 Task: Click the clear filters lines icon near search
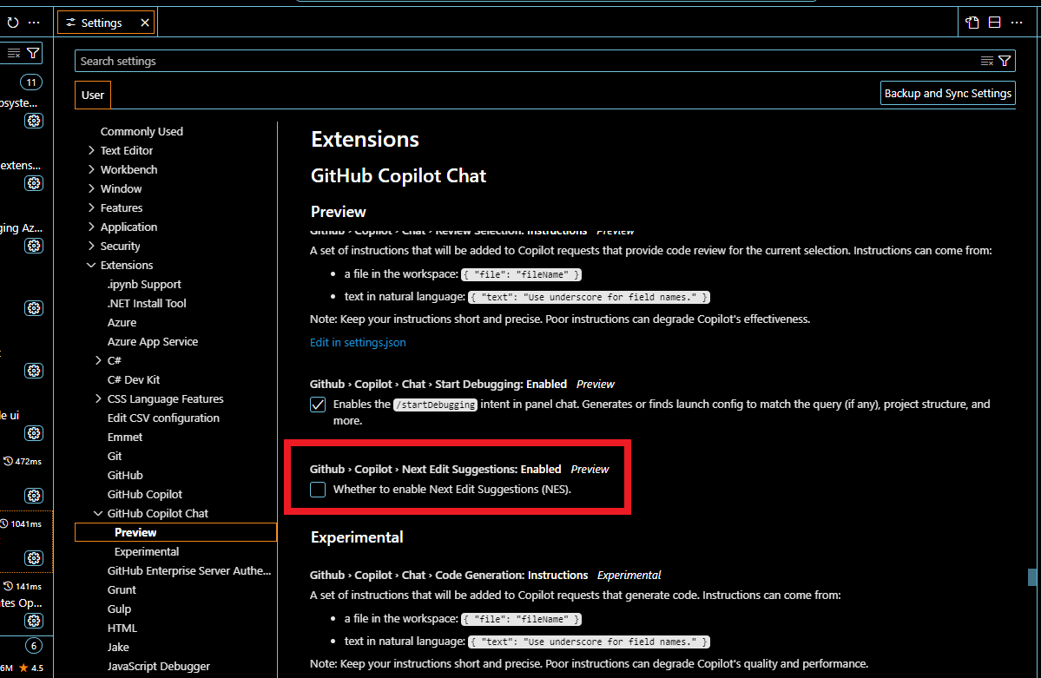click(x=988, y=61)
